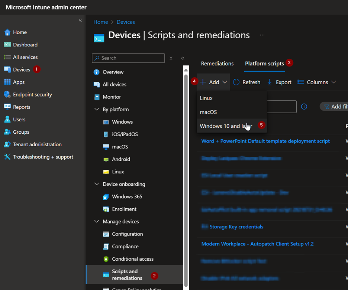Click the Android platform icon
This screenshot has height=290, width=348.
coord(106,159)
